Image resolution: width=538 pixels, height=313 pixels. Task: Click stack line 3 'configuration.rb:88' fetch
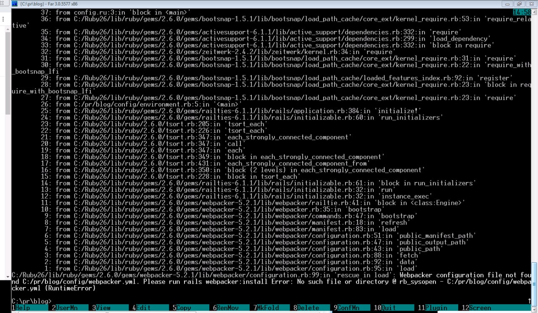pyautogui.click(x=232, y=255)
